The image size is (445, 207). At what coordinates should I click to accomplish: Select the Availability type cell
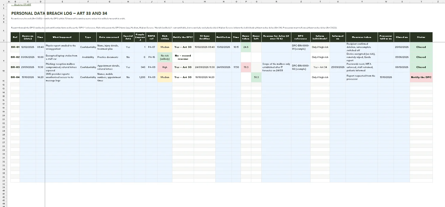[88, 57]
